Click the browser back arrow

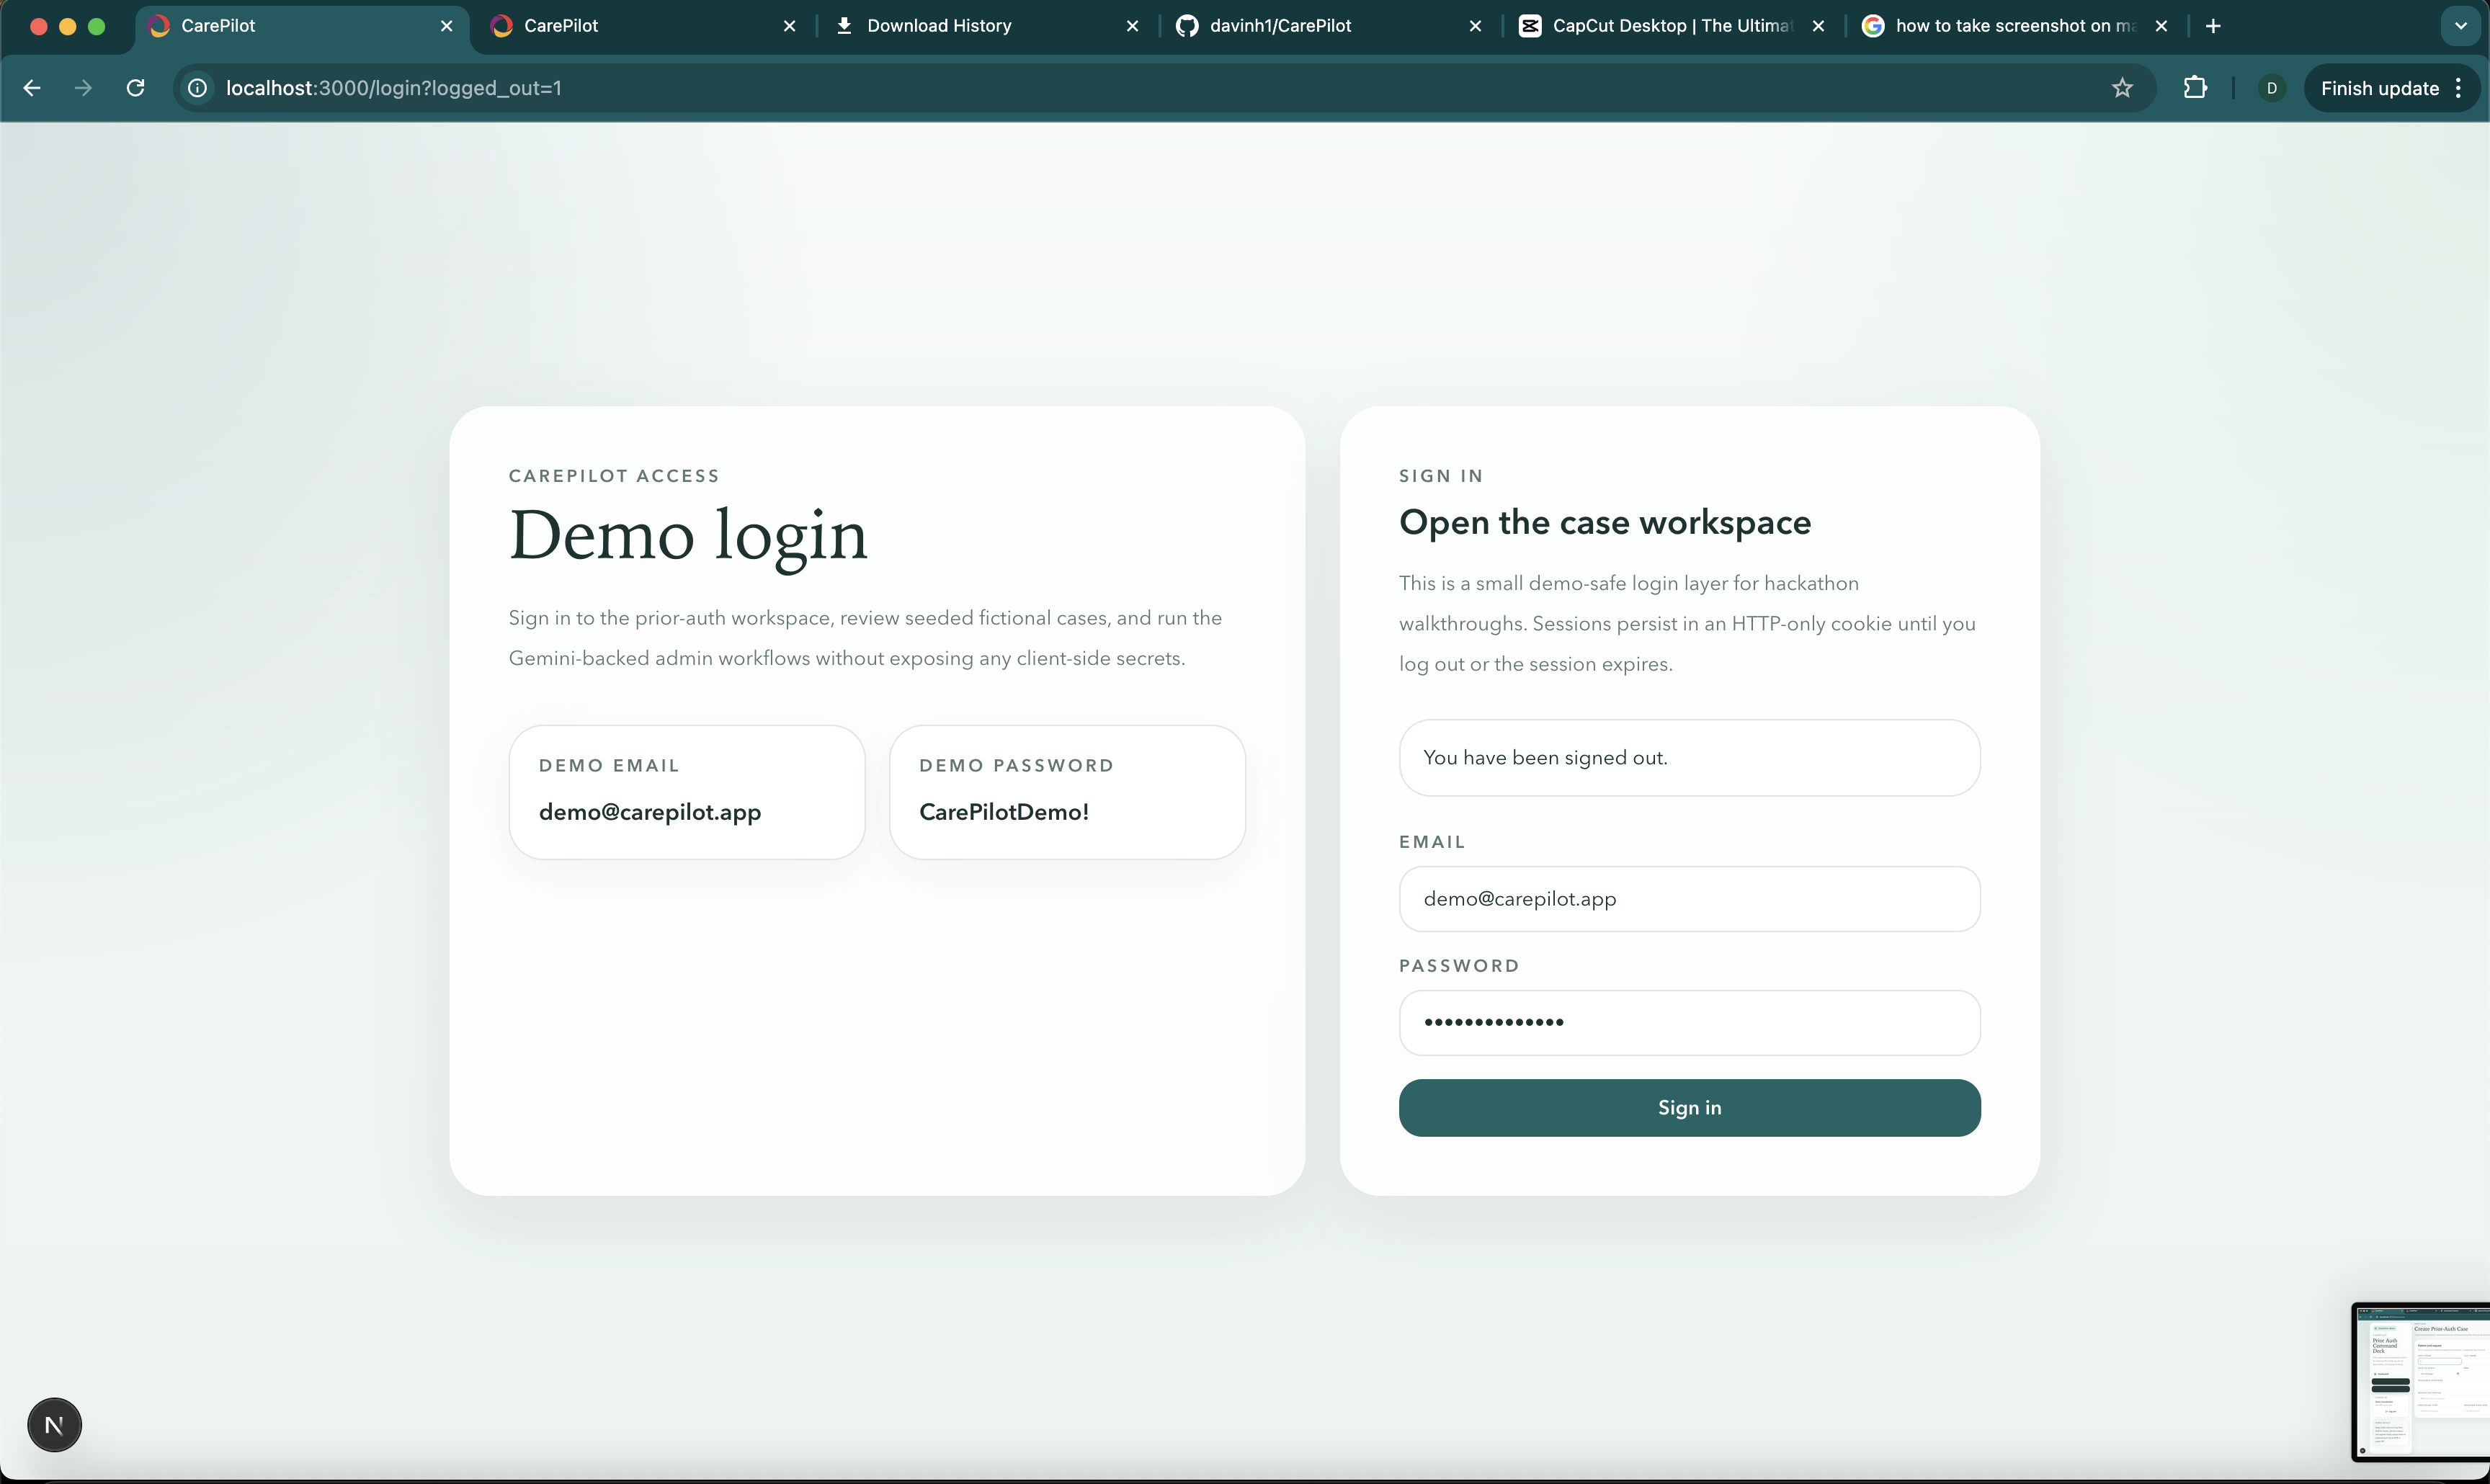[32, 88]
